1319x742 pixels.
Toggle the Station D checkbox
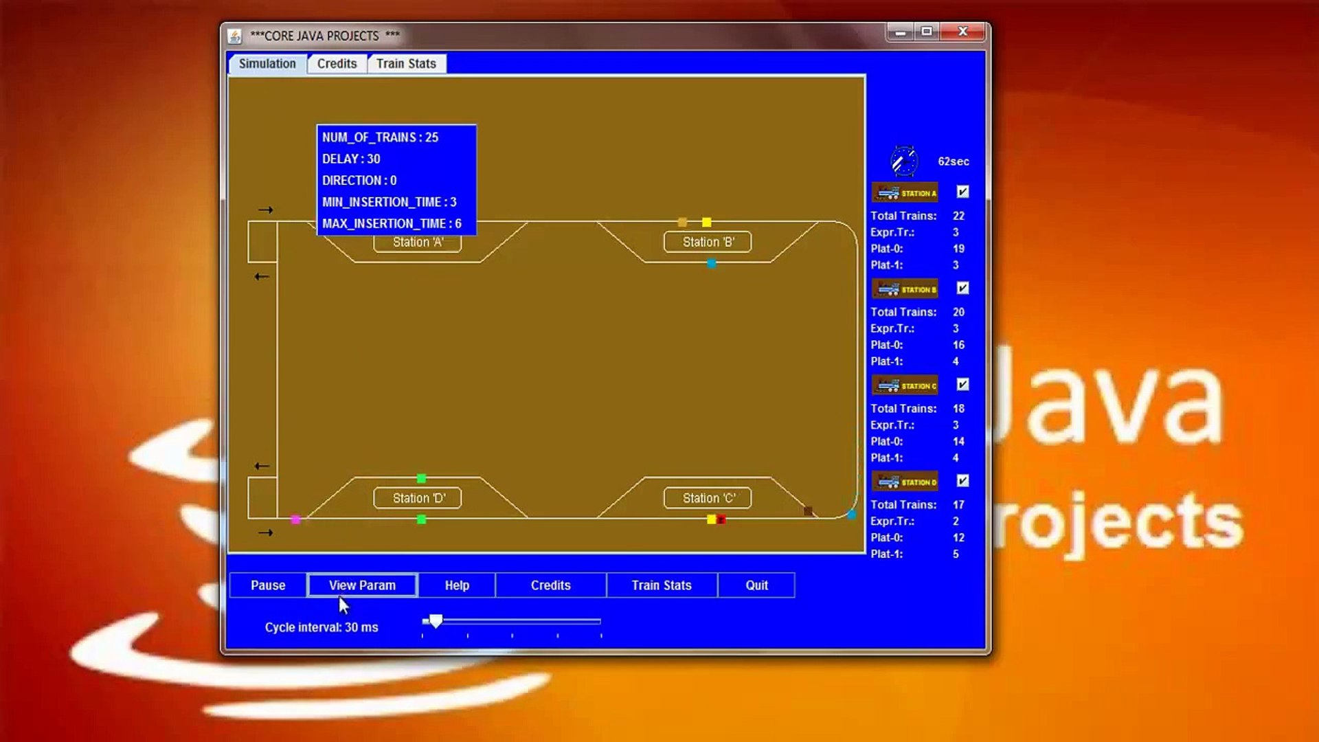(962, 480)
